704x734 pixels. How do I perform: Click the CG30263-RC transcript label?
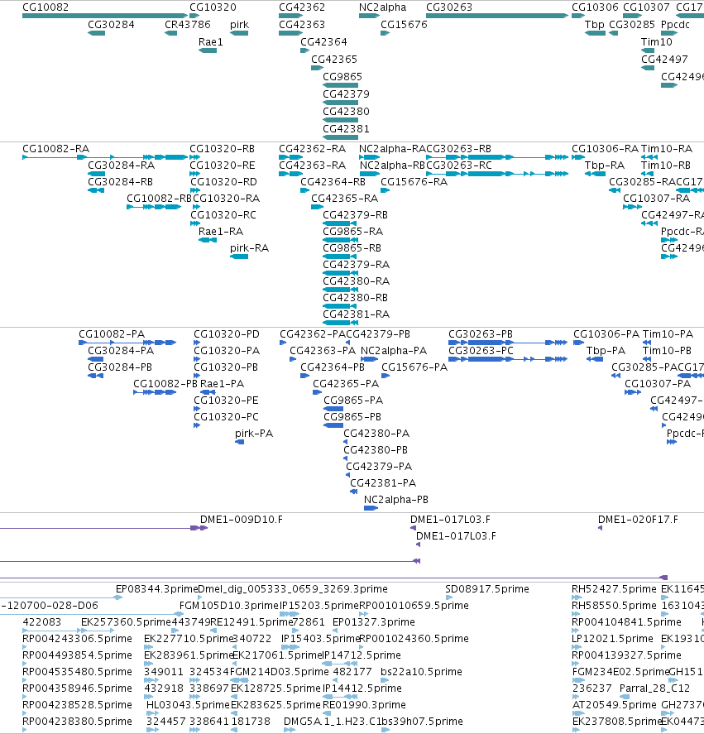coord(459,166)
